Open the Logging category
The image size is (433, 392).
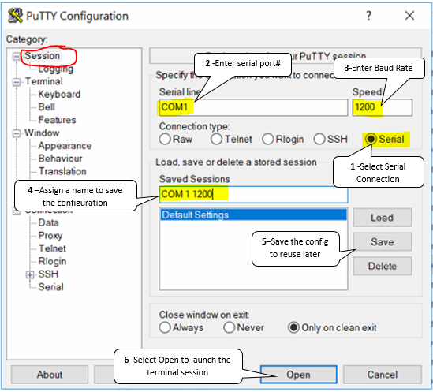(x=55, y=69)
